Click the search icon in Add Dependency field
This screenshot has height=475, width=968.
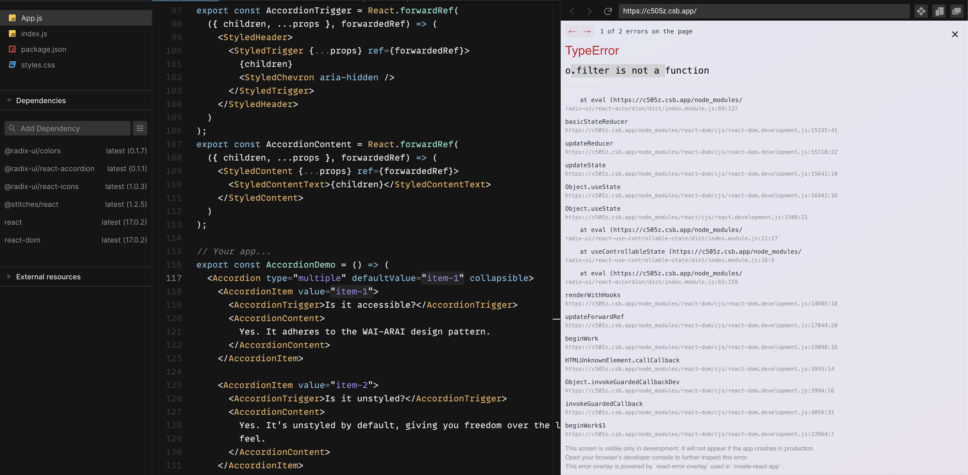click(12, 128)
